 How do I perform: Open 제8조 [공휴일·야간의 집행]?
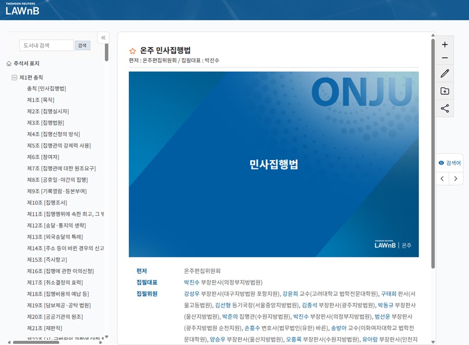(57, 180)
